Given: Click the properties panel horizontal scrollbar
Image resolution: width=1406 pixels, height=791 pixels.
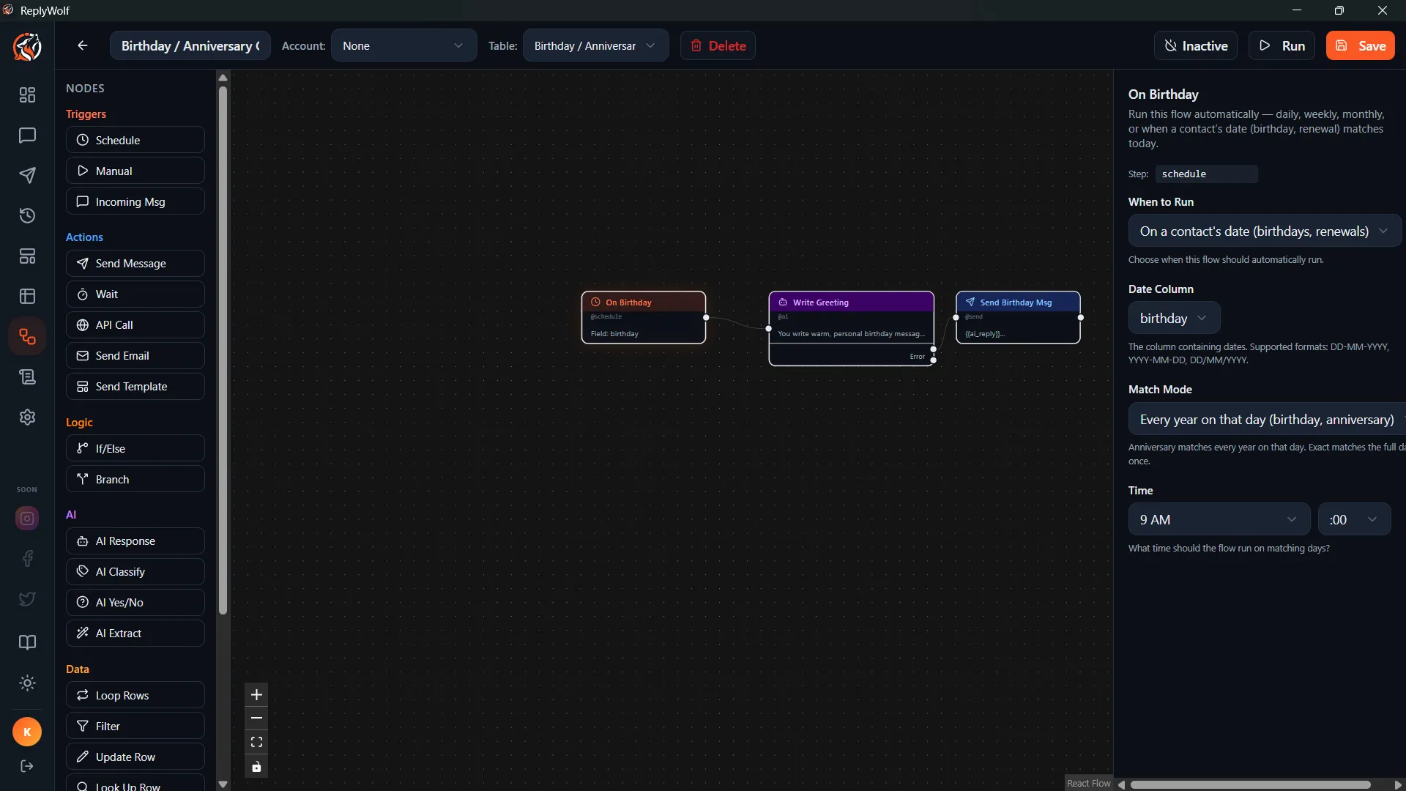Looking at the screenshot, I should (x=1250, y=784).
